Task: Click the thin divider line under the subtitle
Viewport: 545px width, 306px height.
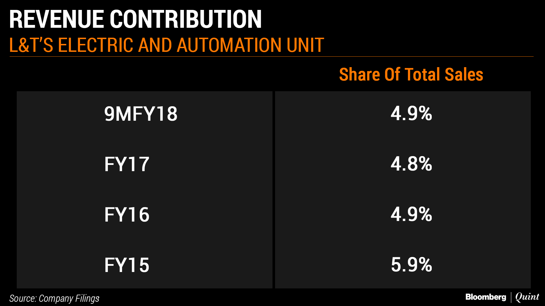Action: click(271, 57)
